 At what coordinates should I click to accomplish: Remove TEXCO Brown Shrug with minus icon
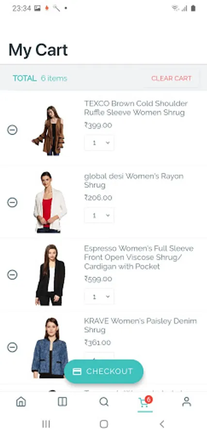(x=12, y=130)
